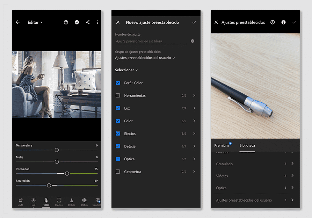Image resolution: width=312 pixels, height=218 pixels.
Task: Check the Geometría checkbox
Action: coord(118,172)
